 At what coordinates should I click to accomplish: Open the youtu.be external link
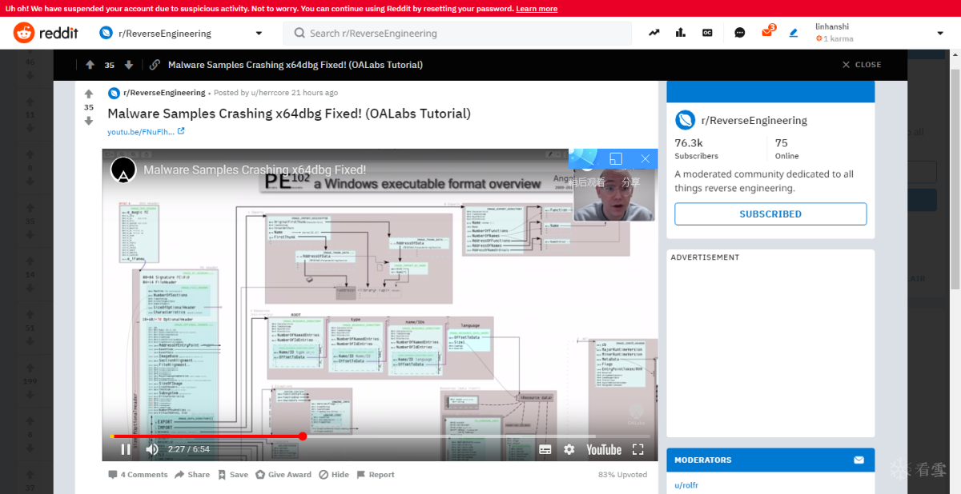tap(146, 132)
